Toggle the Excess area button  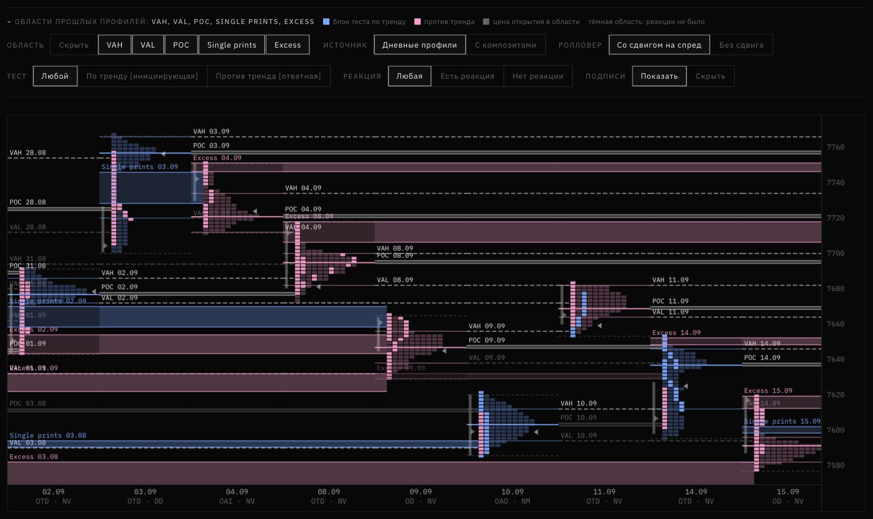288,45
